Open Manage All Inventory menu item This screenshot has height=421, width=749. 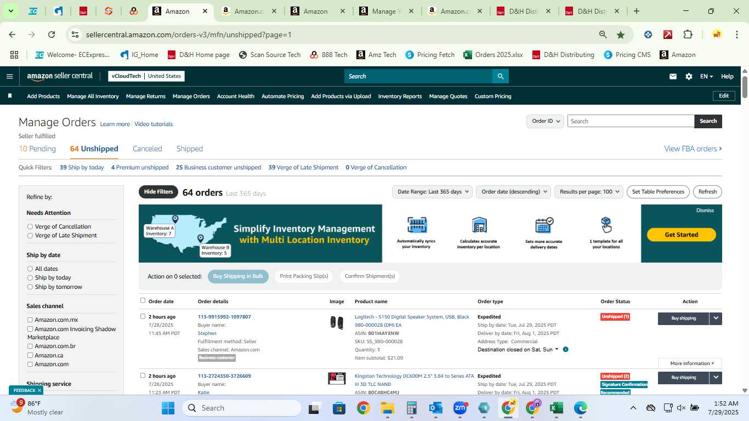93,96
